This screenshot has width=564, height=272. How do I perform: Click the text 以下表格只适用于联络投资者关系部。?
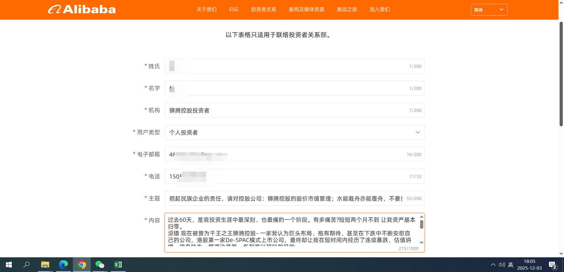pyautogui.click(x=279, y=35)
